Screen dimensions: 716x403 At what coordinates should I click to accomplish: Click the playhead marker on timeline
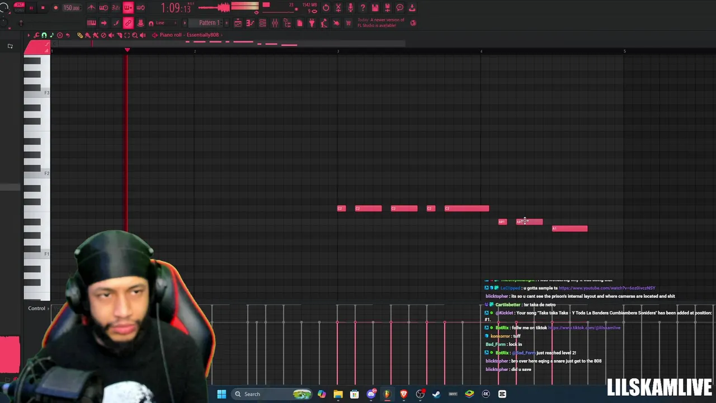coord(127,51)
